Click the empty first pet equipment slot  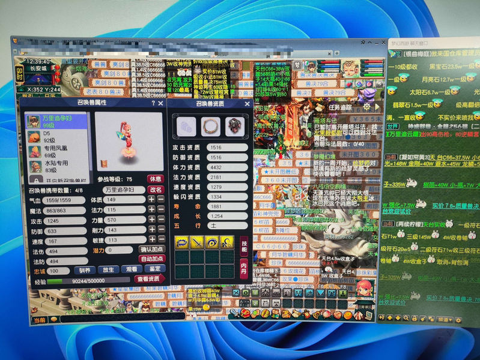(x=186, y=127)
